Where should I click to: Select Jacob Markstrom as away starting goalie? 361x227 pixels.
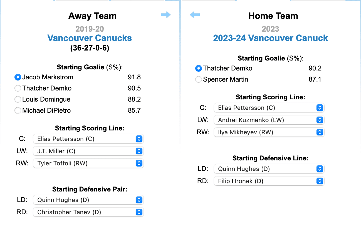18,77
